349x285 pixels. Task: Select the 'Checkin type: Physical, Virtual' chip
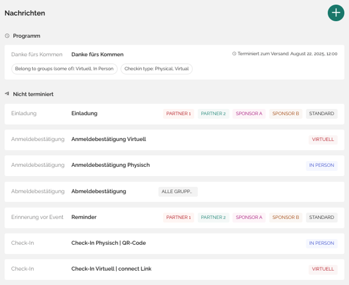pos(157,69)
